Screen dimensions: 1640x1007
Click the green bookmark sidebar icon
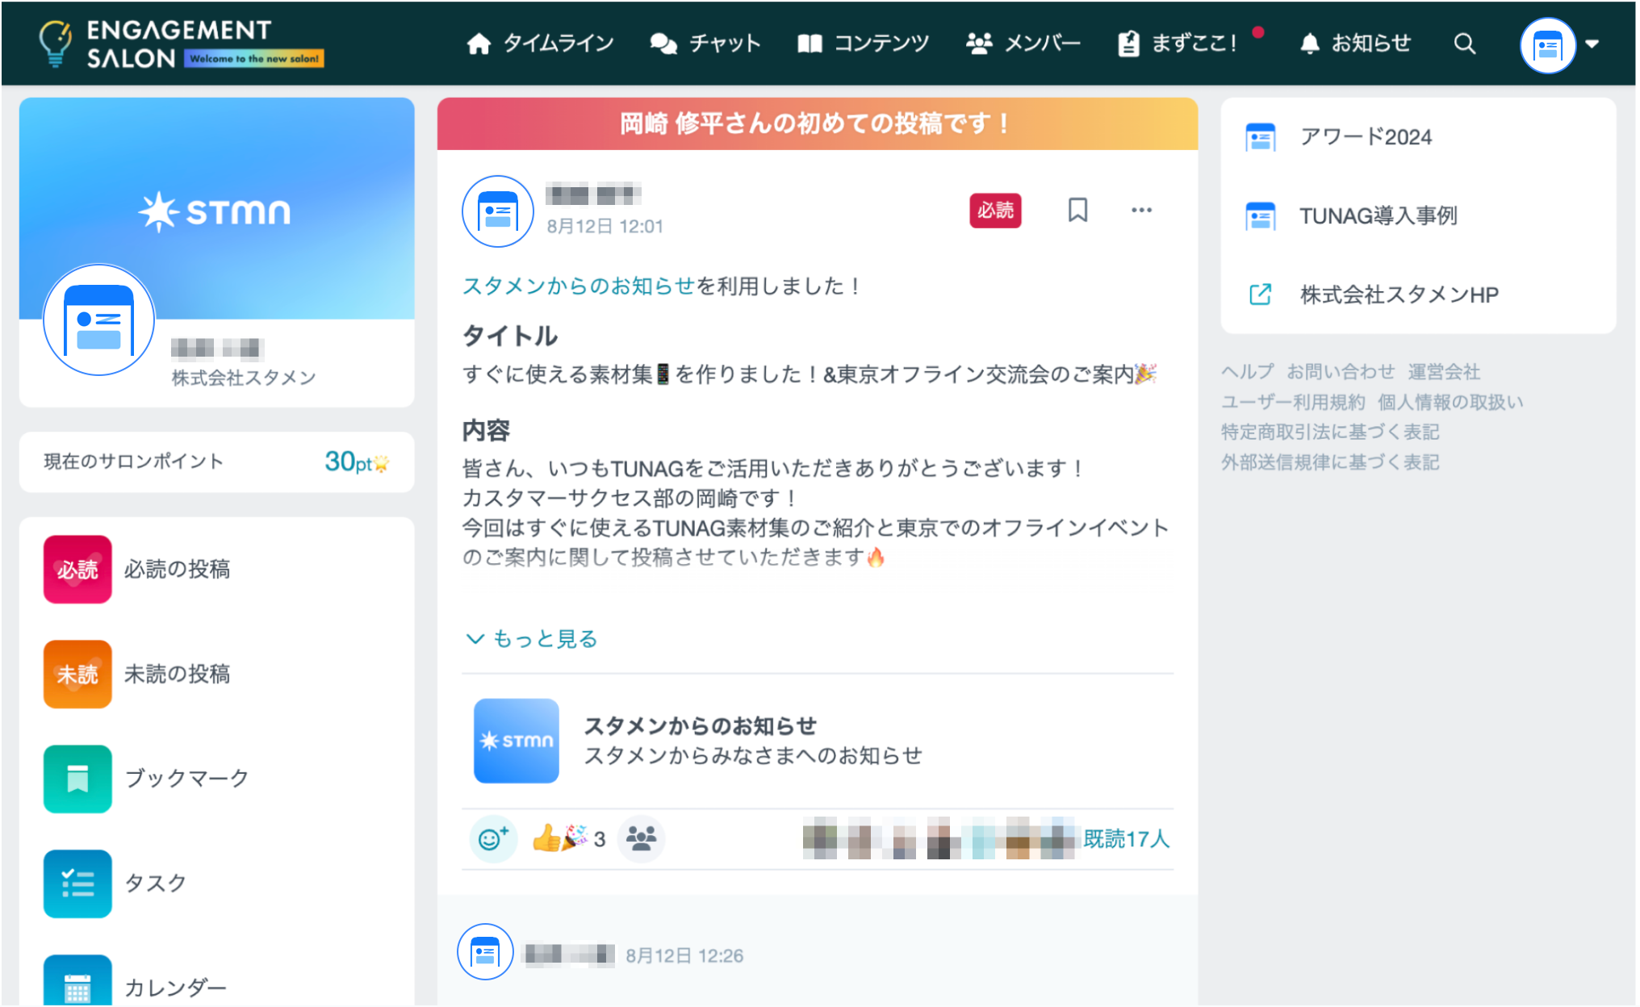point(77,779)
